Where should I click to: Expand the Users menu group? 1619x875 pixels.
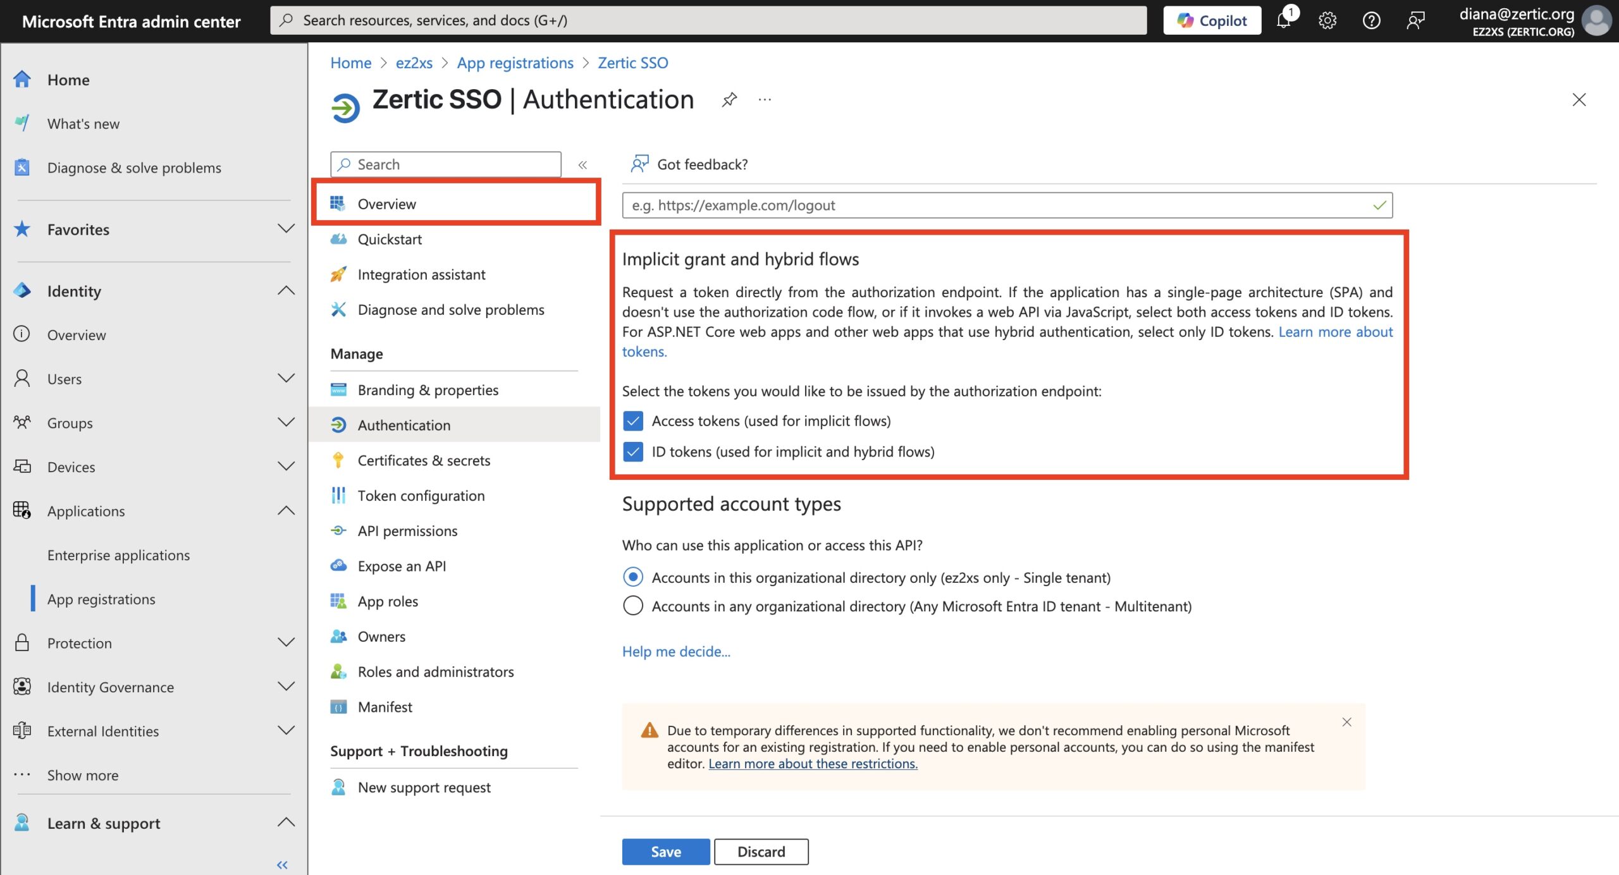coord(286,379)
